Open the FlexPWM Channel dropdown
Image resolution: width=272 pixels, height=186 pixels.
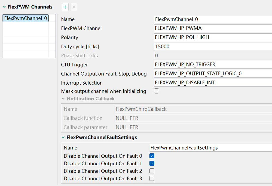coord(213,28)
